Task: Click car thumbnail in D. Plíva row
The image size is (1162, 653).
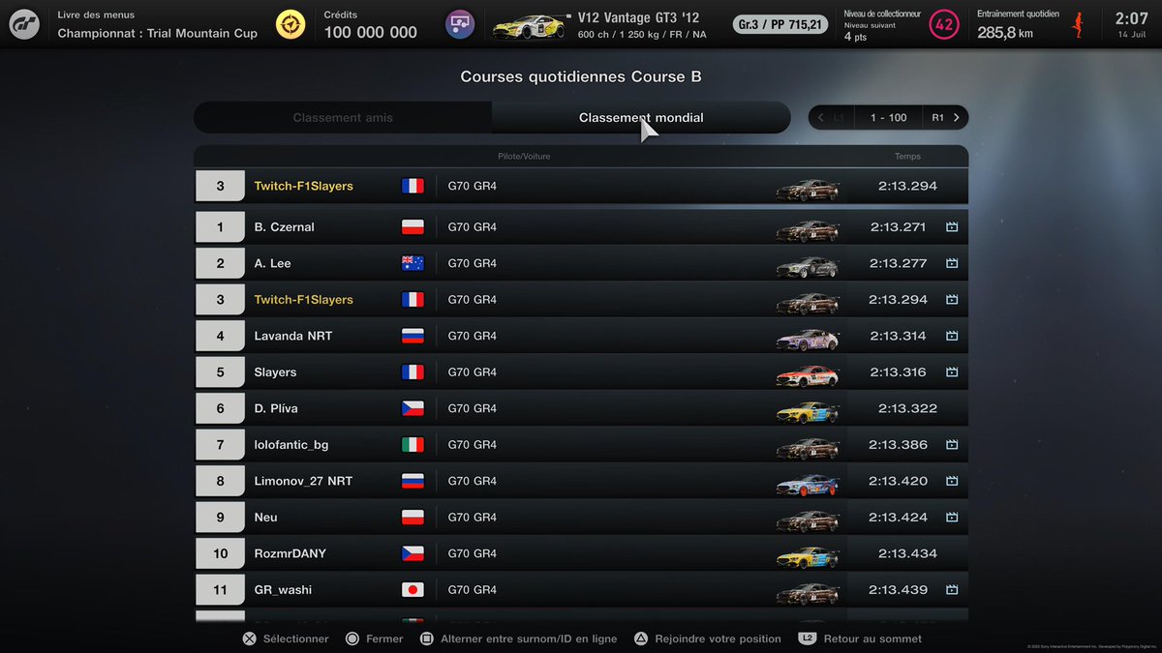Action: [807, 411]
